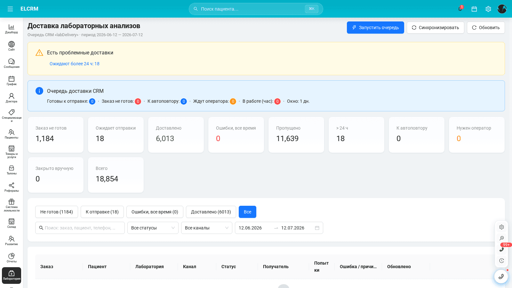512x288 pixels.
Task: Expand Все статусы dropdown
Action: coord(153,228)
